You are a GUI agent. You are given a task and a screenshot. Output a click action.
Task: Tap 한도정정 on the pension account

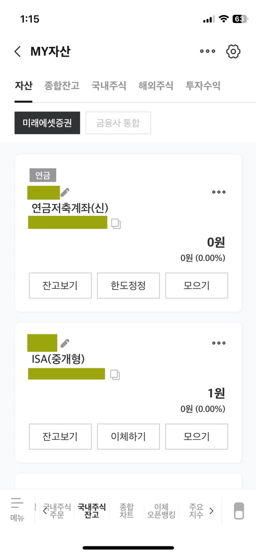point(128,285)
